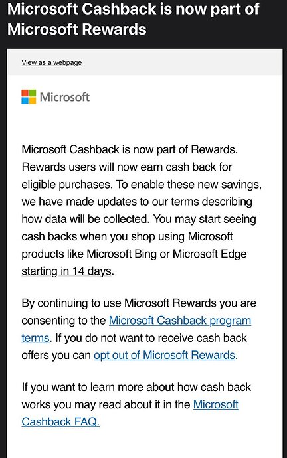Click the "eligible purchases." text
The height and width of the screenshot is (458, 287).
tap(67, 185)
